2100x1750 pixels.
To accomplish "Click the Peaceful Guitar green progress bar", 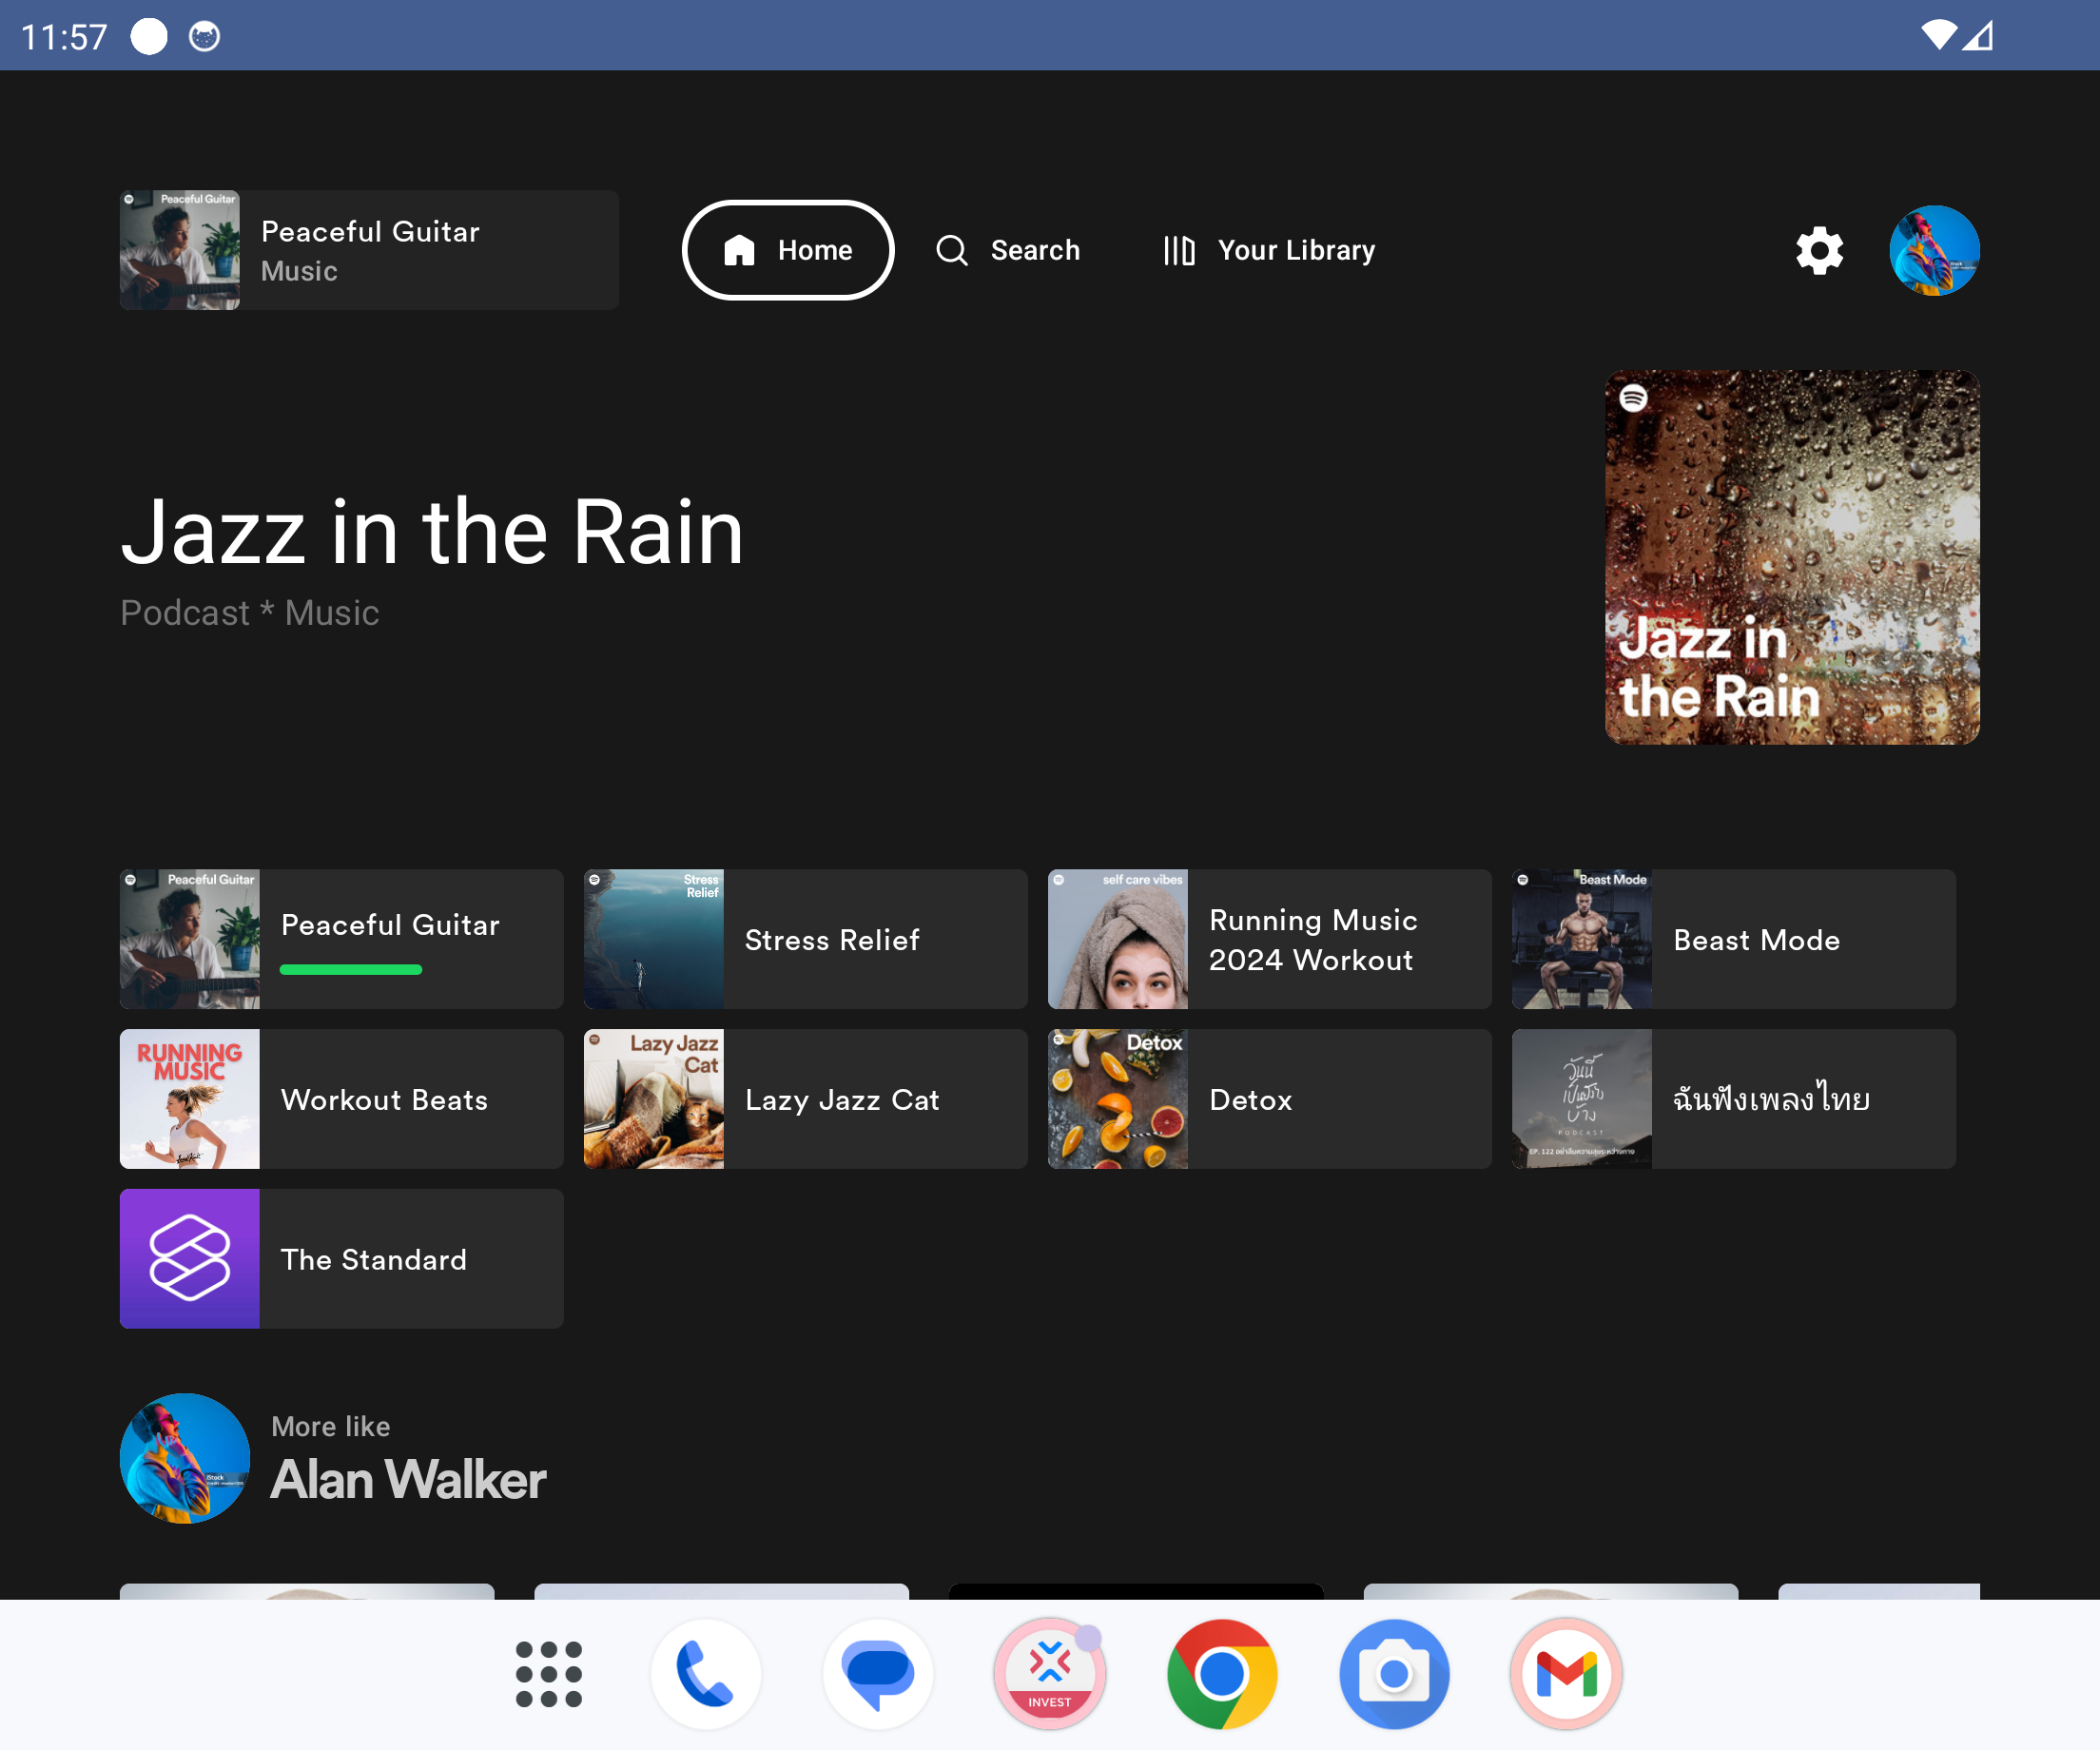I will (351, 969).
